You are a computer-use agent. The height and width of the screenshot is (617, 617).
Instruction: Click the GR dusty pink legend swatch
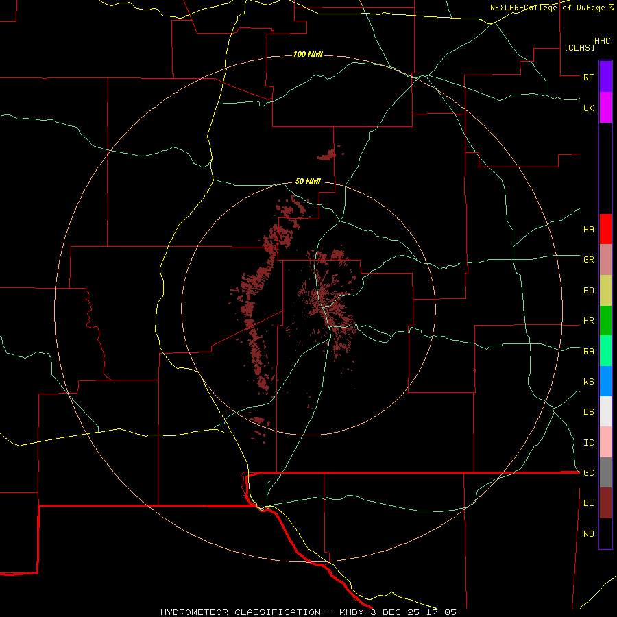click(605, 260)
